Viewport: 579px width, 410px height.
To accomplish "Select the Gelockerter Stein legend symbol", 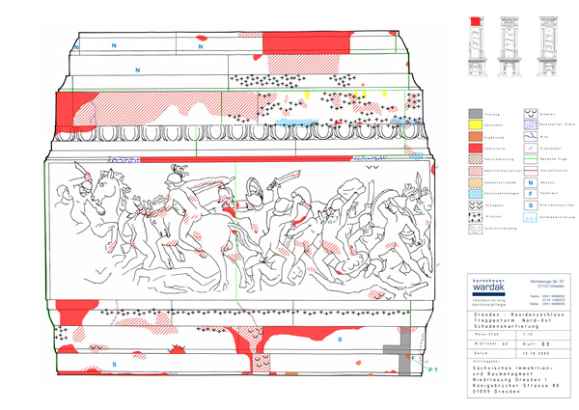I will tap(531, 125).
